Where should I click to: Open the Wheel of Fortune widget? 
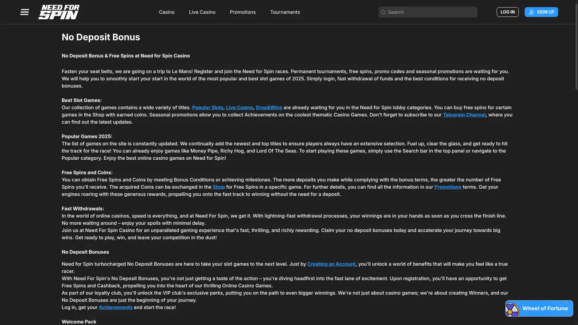click(539, 309)
